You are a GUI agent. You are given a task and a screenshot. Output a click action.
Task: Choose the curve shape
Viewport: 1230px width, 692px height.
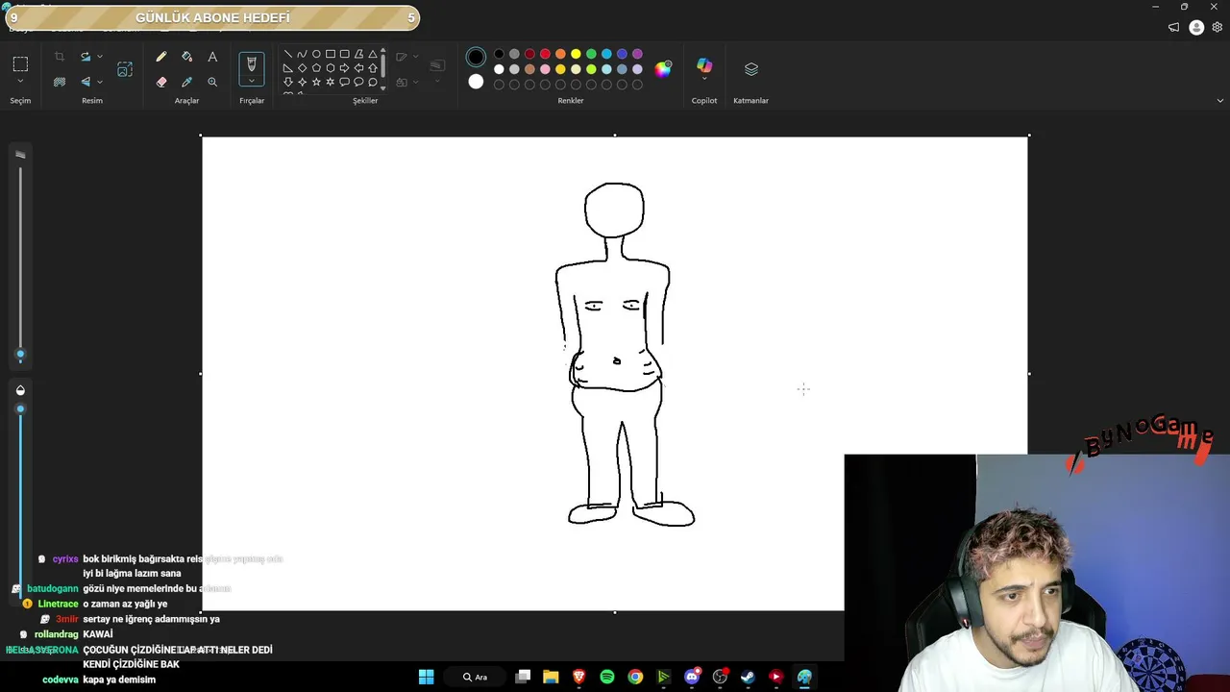point(302,54)
